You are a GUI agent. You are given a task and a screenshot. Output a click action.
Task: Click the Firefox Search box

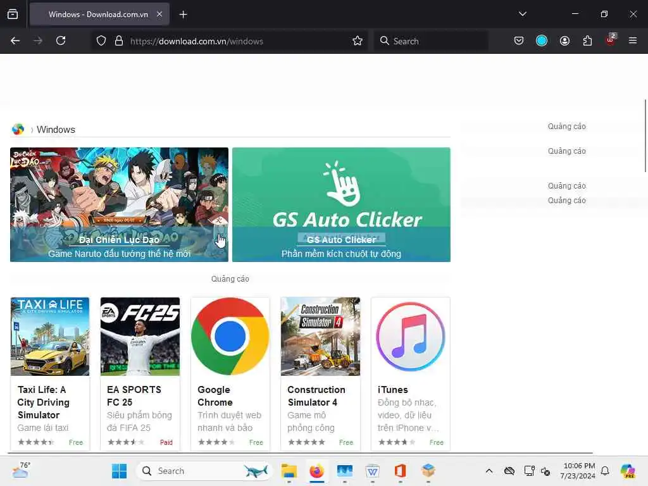tap(430, 41)
